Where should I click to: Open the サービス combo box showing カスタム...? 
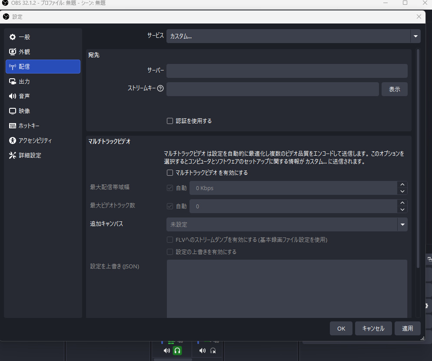tap(293, 36)
